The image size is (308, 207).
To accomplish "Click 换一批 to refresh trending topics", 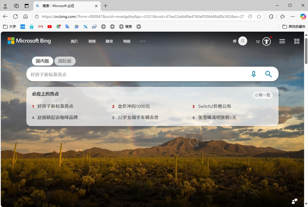I will coord(263,95).
